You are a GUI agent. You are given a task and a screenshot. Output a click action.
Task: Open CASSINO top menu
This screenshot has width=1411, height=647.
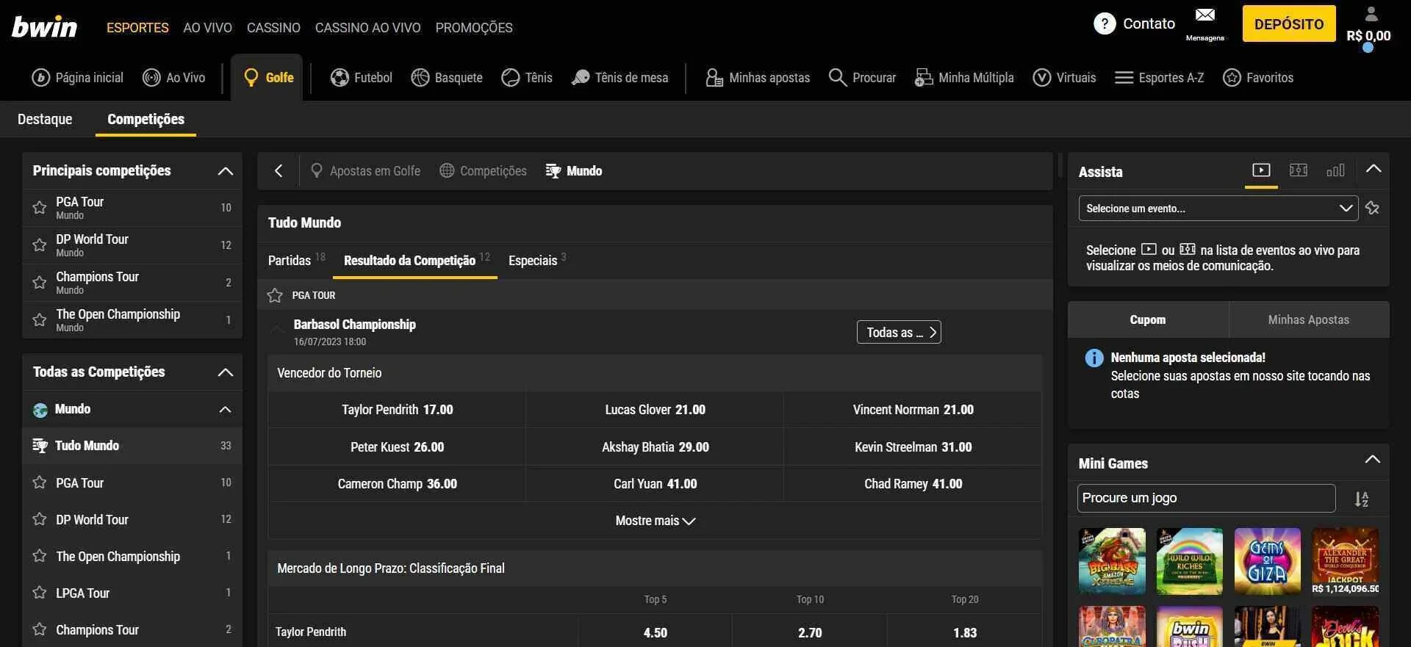click(x=273, y=28)
